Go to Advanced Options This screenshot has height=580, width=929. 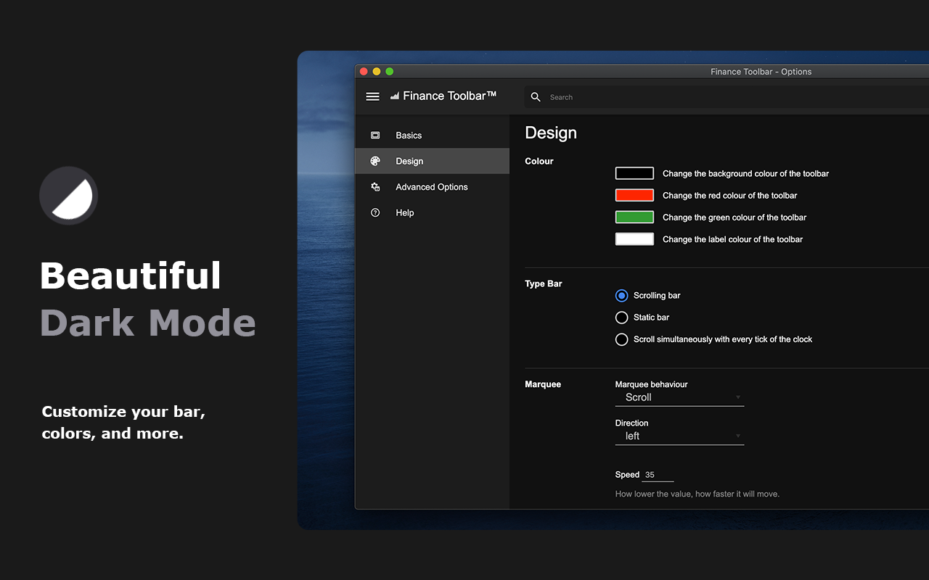tap(432, 187)
